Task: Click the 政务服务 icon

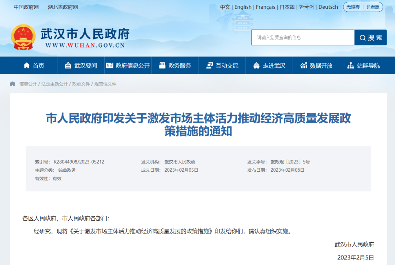Action: point(162,66)
